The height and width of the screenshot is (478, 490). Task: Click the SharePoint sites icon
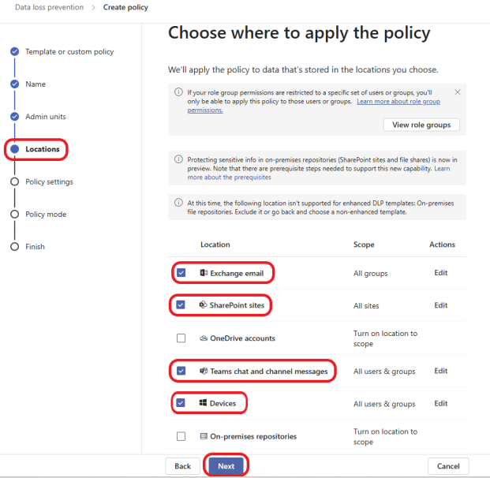point(203,304)
